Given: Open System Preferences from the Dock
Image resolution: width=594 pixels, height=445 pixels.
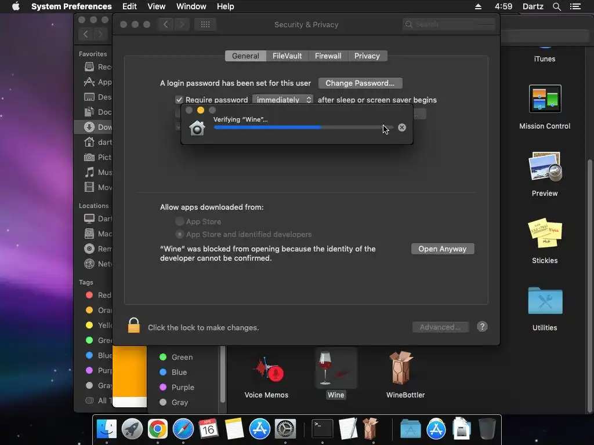Looking at the screenshot, I should (x=285, y=429).
